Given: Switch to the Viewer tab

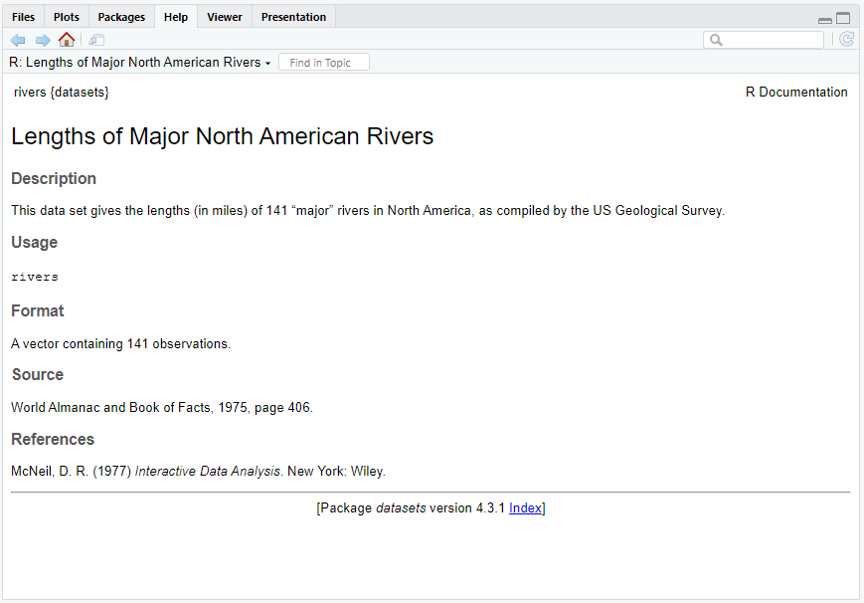Looking at the screenshot, I should coord(225,17).
